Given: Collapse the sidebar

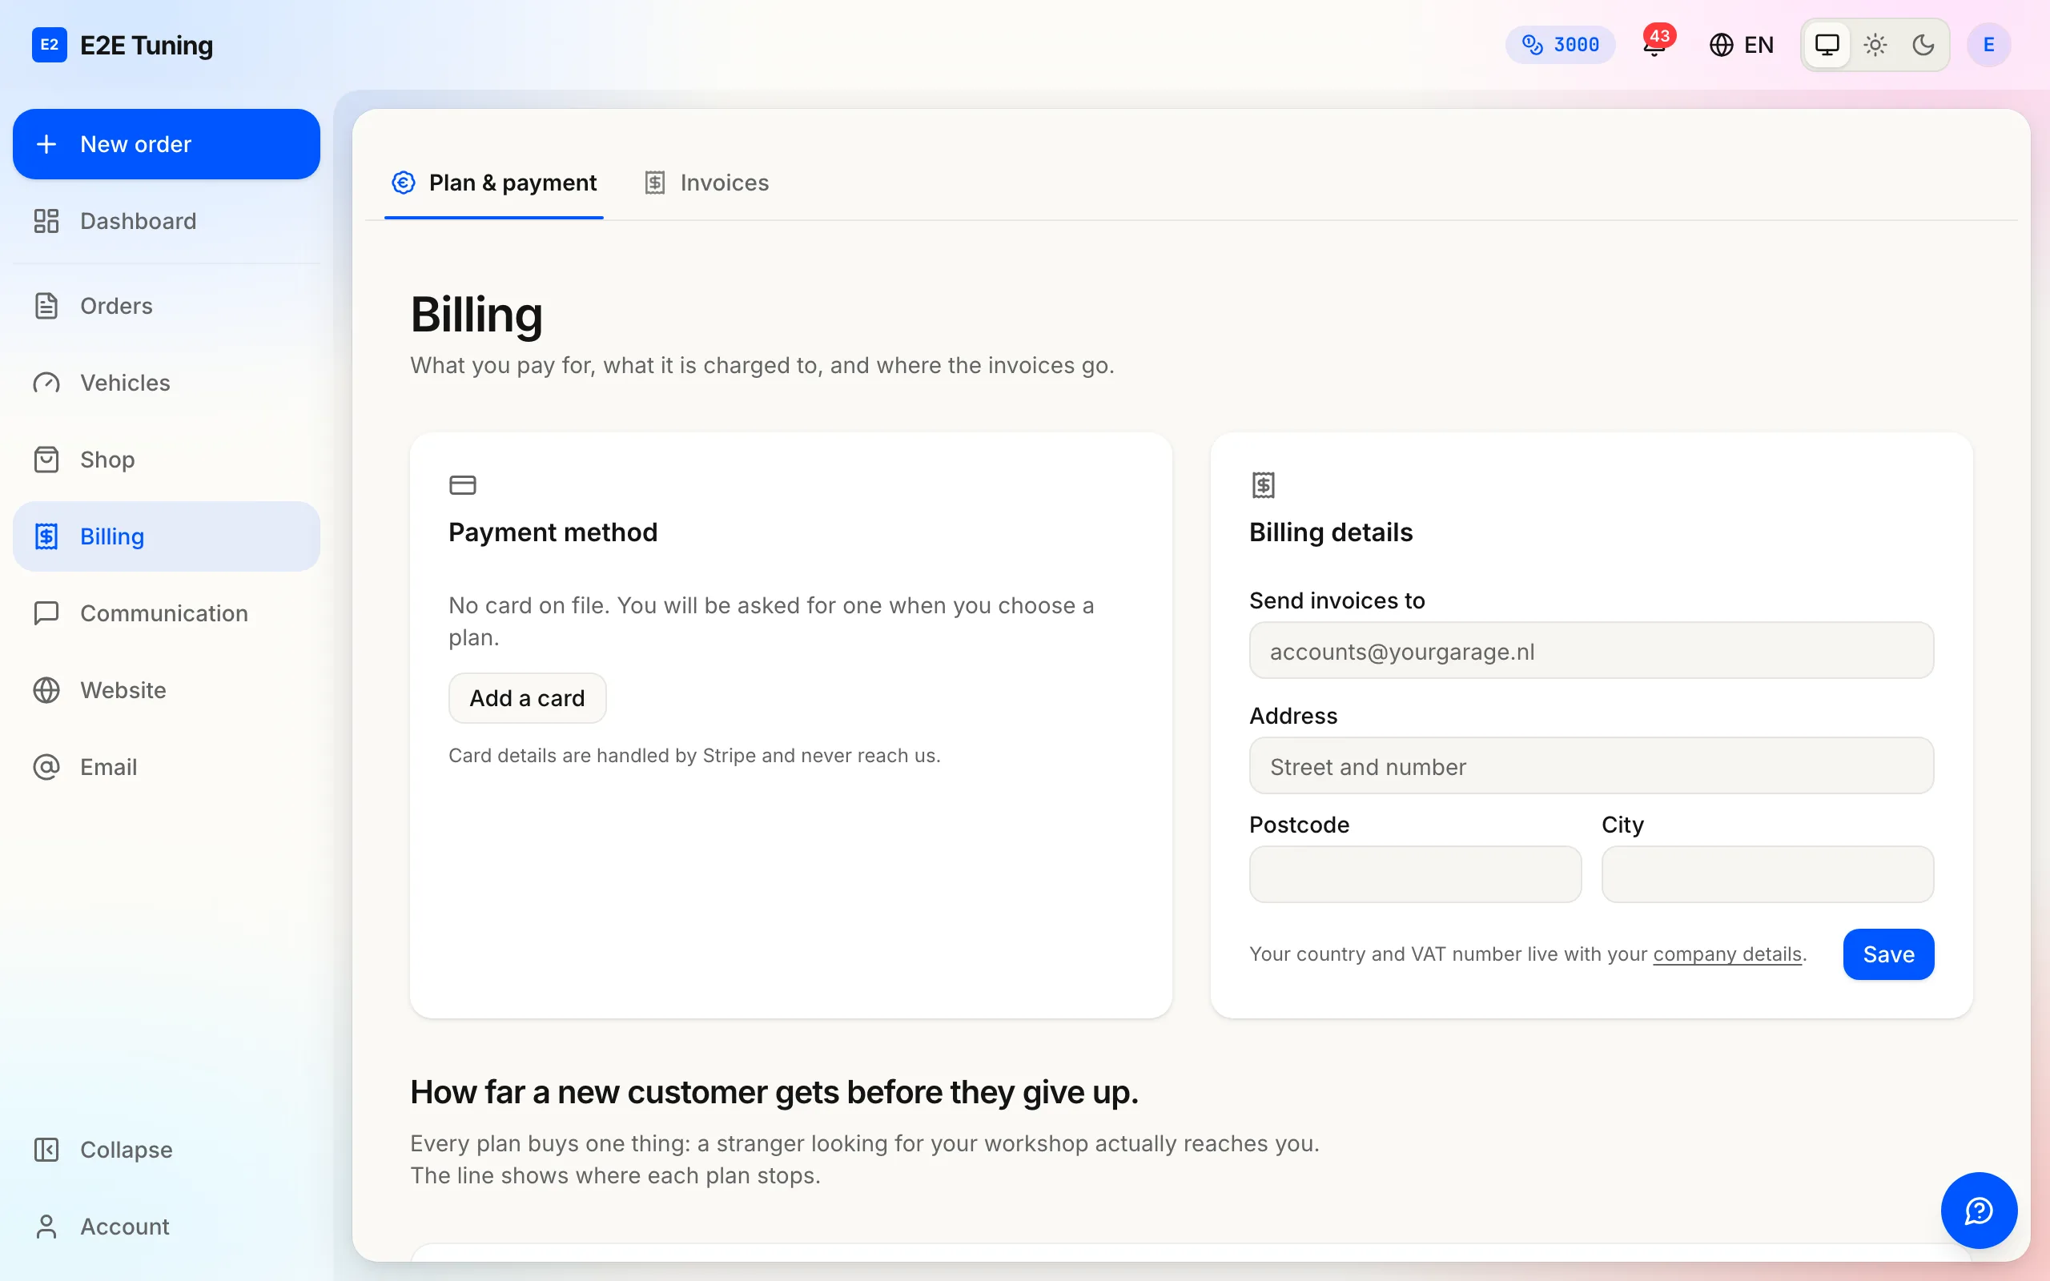Looking at the screenshot, I should point(166,1150).
